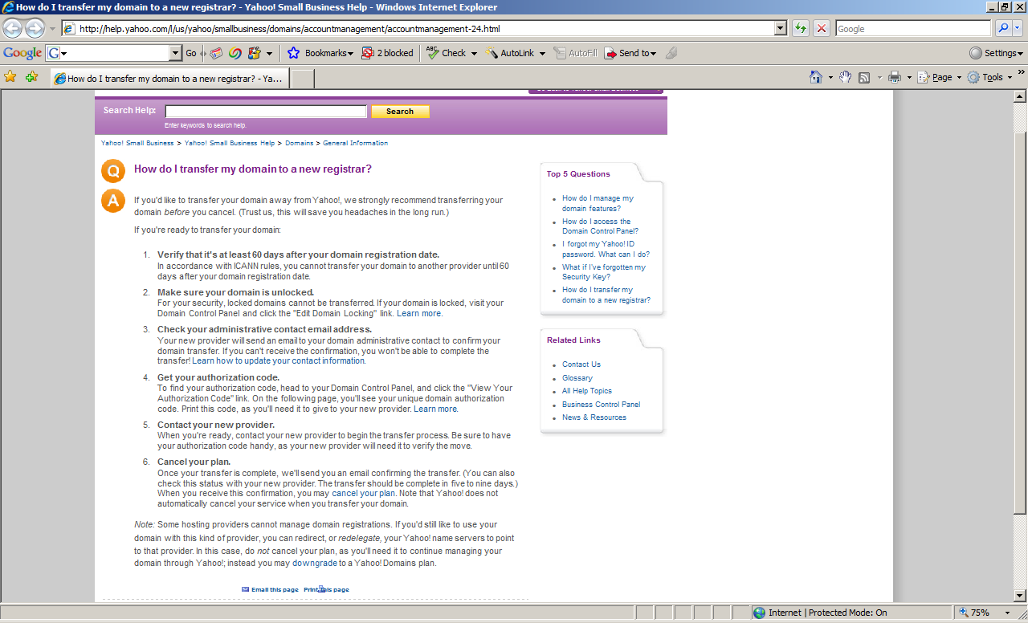Screen dimensions: 1028x623
Task: Open the Google toolbar search box dropdown
Action: 176,53
